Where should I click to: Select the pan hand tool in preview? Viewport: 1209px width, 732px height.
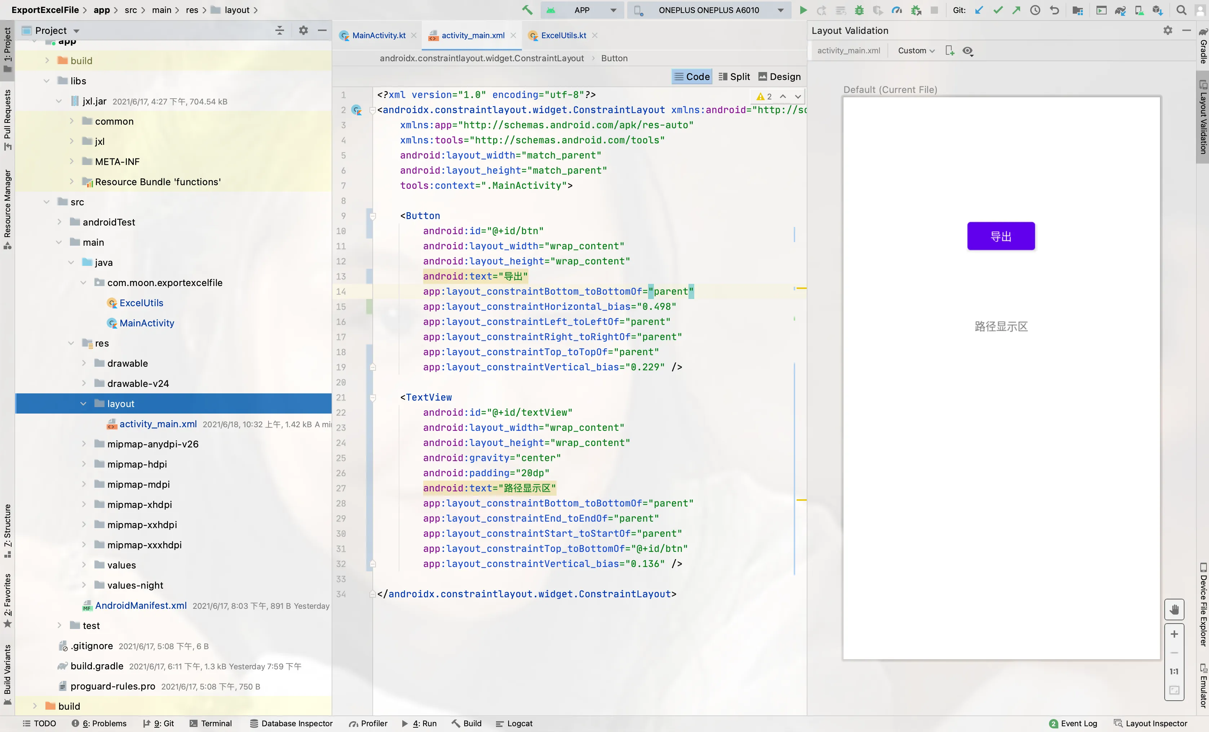pyautogui.click(x=1174, y=610)
